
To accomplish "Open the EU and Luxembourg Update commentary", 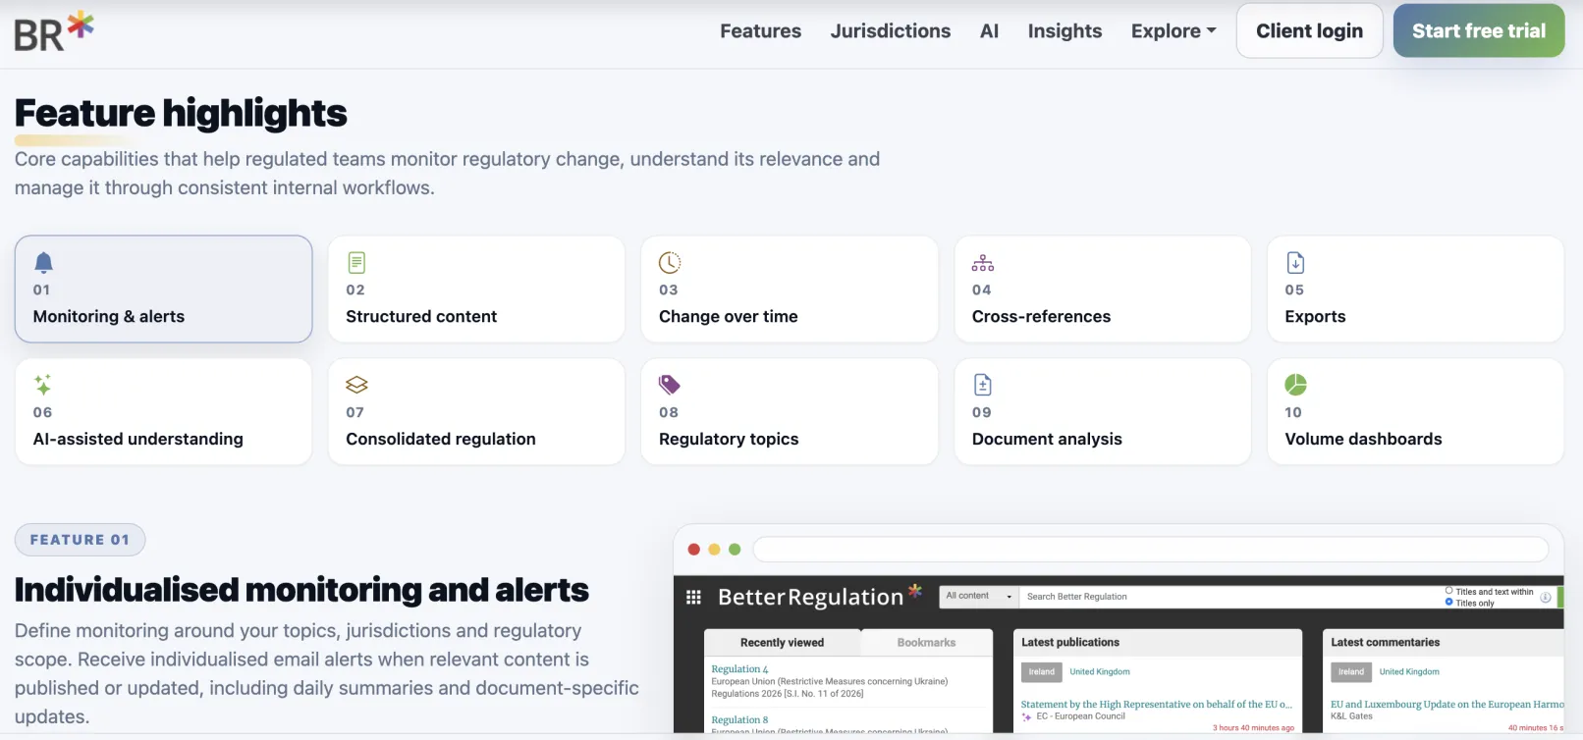I will [x=1447, y=705].
